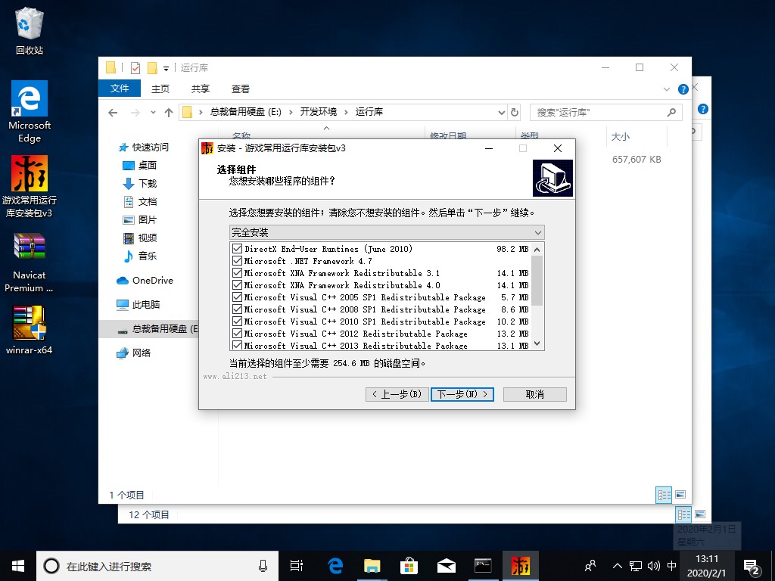
Task: Click the 中 input method indicator
Action: coord(672,566)
